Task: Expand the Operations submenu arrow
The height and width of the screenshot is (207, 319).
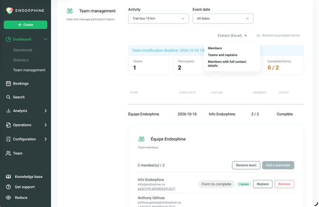Action: [x=46, y=125]
